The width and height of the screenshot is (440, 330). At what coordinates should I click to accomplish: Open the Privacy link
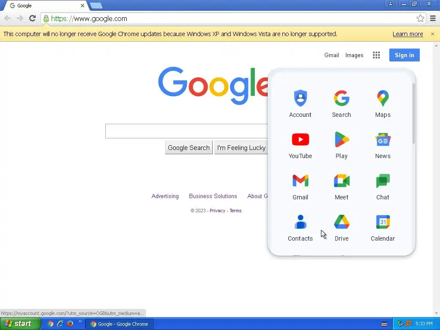click(217, 211)
